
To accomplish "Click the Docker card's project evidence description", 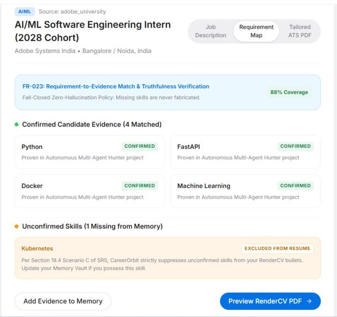I will click(x=82, y=198).
